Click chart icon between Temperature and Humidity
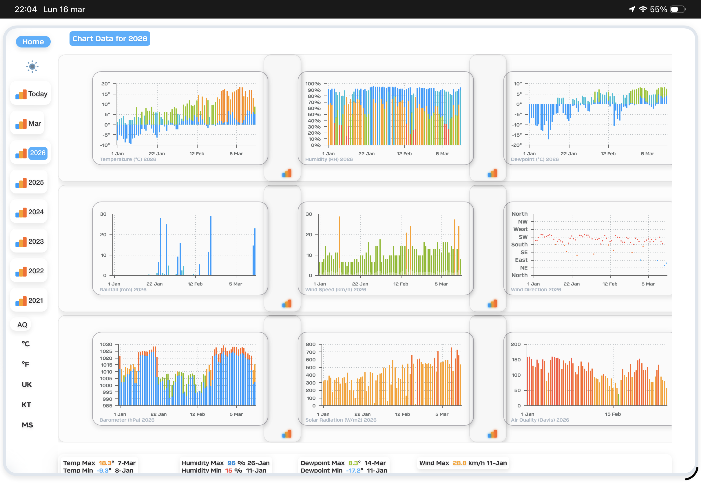 (287, 173)
